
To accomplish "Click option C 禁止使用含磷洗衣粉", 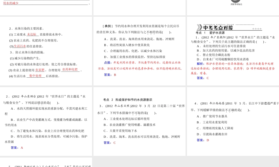I will pyautogui.click(x=213, y=55).
